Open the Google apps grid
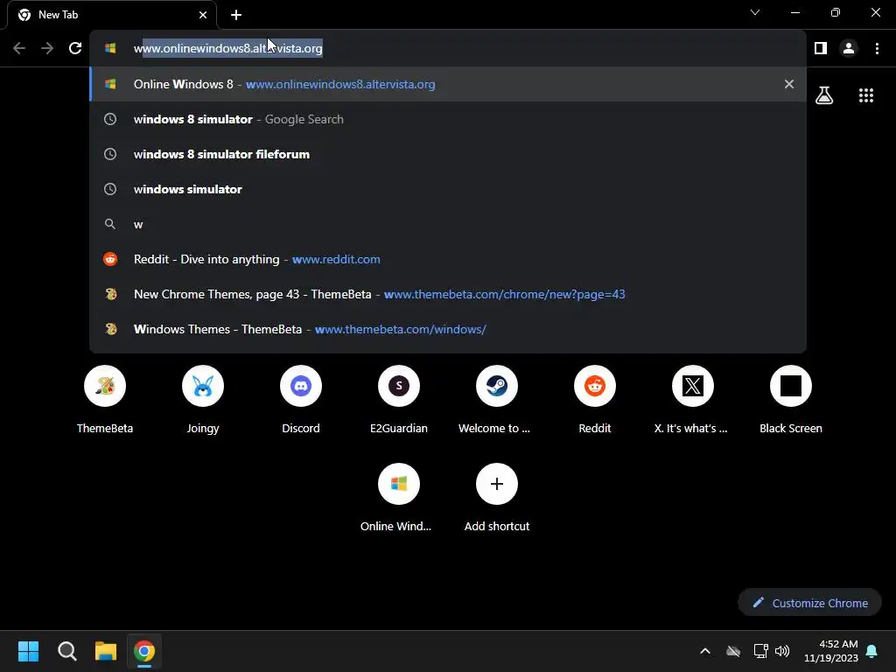 point(865,95)
